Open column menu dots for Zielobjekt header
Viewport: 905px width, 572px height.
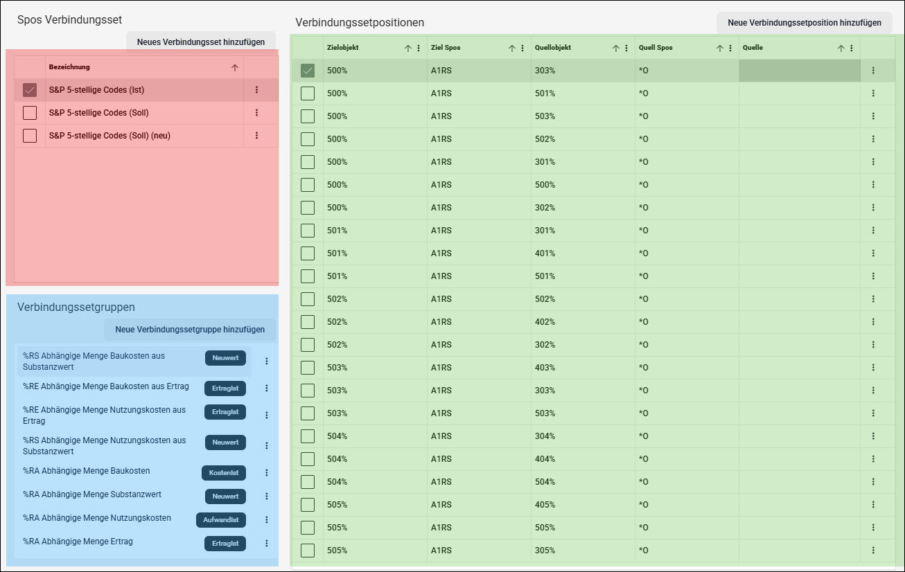(x=418, y=48)
